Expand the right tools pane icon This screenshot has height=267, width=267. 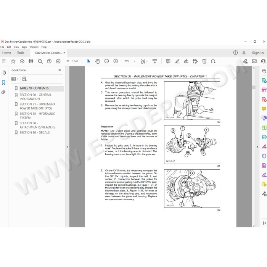tap(264, 223)
